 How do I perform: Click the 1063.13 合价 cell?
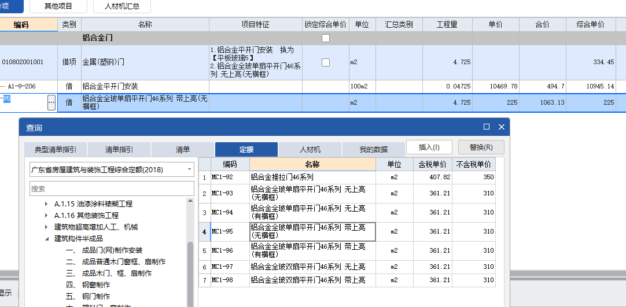543,102
